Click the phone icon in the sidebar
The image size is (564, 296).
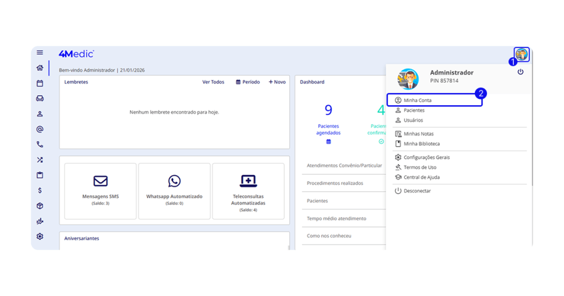point(40,145)
